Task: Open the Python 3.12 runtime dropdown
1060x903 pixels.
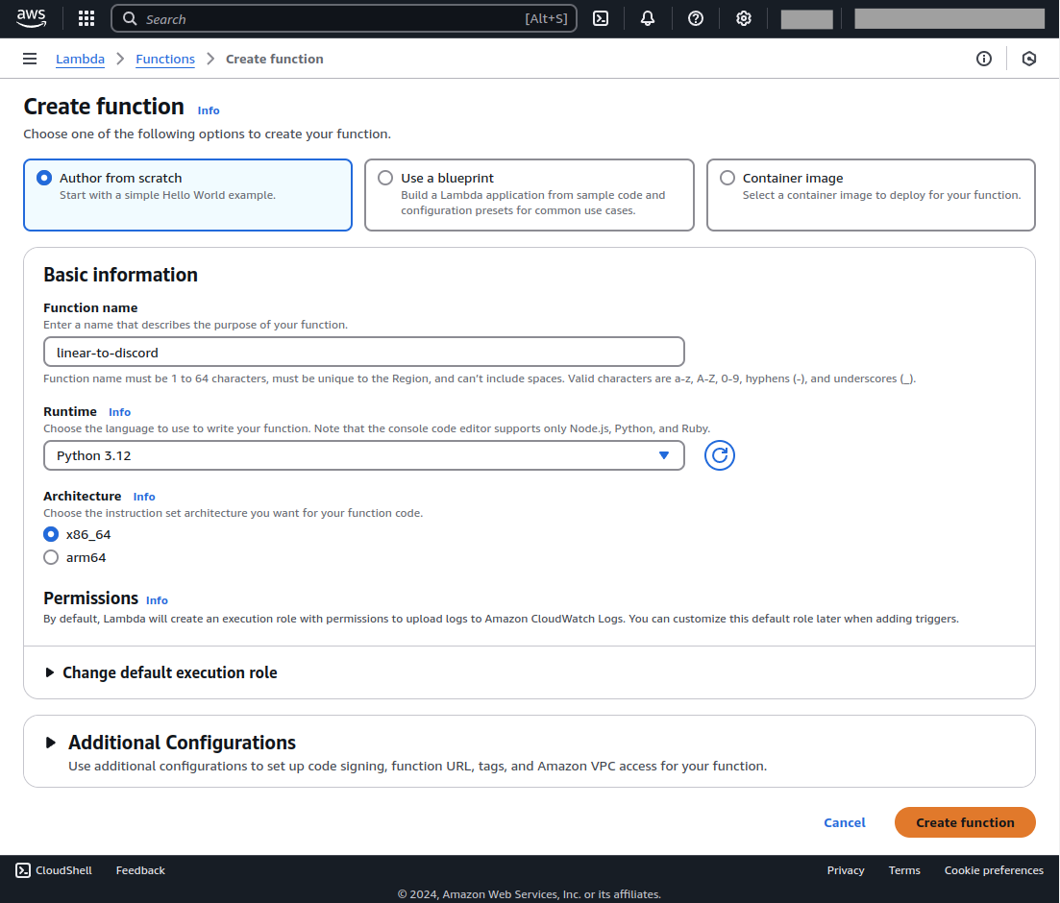Action: pyautogui.click(x=363, y=455)
